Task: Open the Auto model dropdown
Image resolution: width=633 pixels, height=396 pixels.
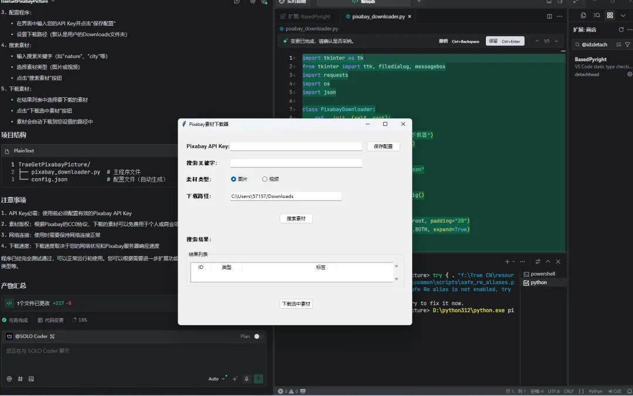Action: point(216,378)
